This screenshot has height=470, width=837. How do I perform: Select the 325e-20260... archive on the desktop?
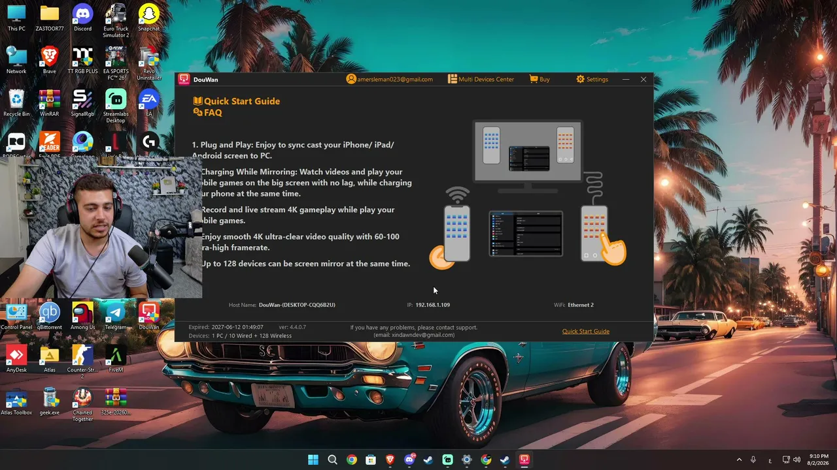tap(116, 401)
